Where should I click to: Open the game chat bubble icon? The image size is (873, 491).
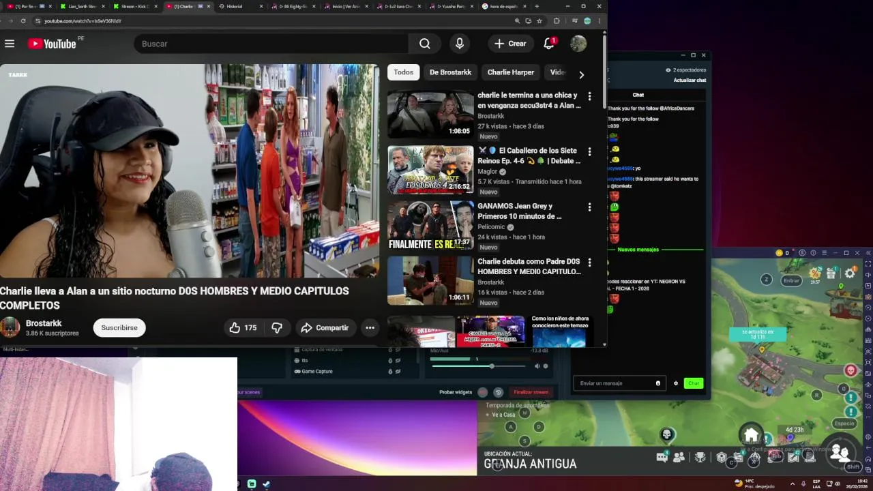(x=662, y=458)
